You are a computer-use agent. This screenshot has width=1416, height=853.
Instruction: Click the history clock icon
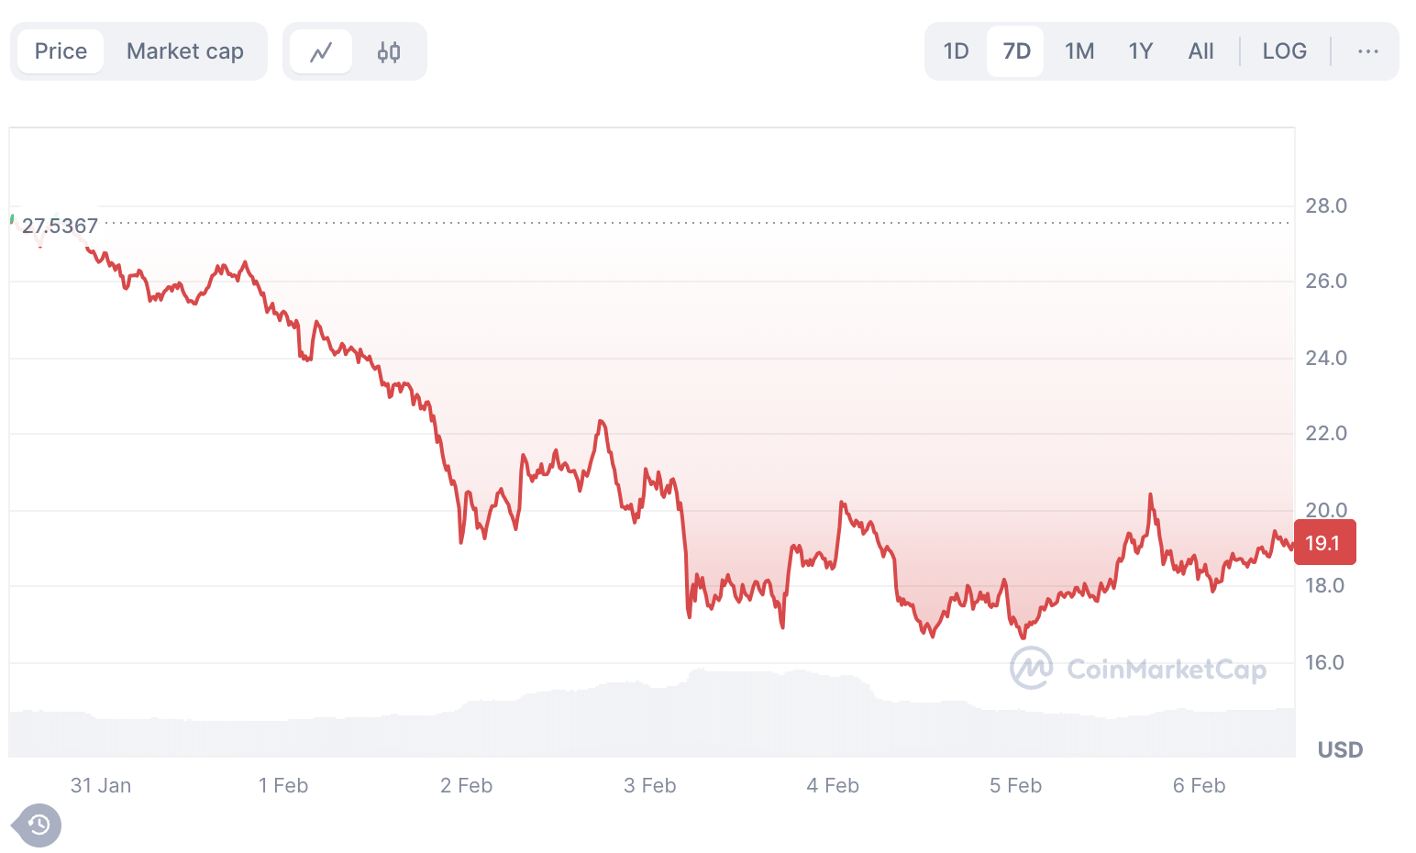(38, 825)
